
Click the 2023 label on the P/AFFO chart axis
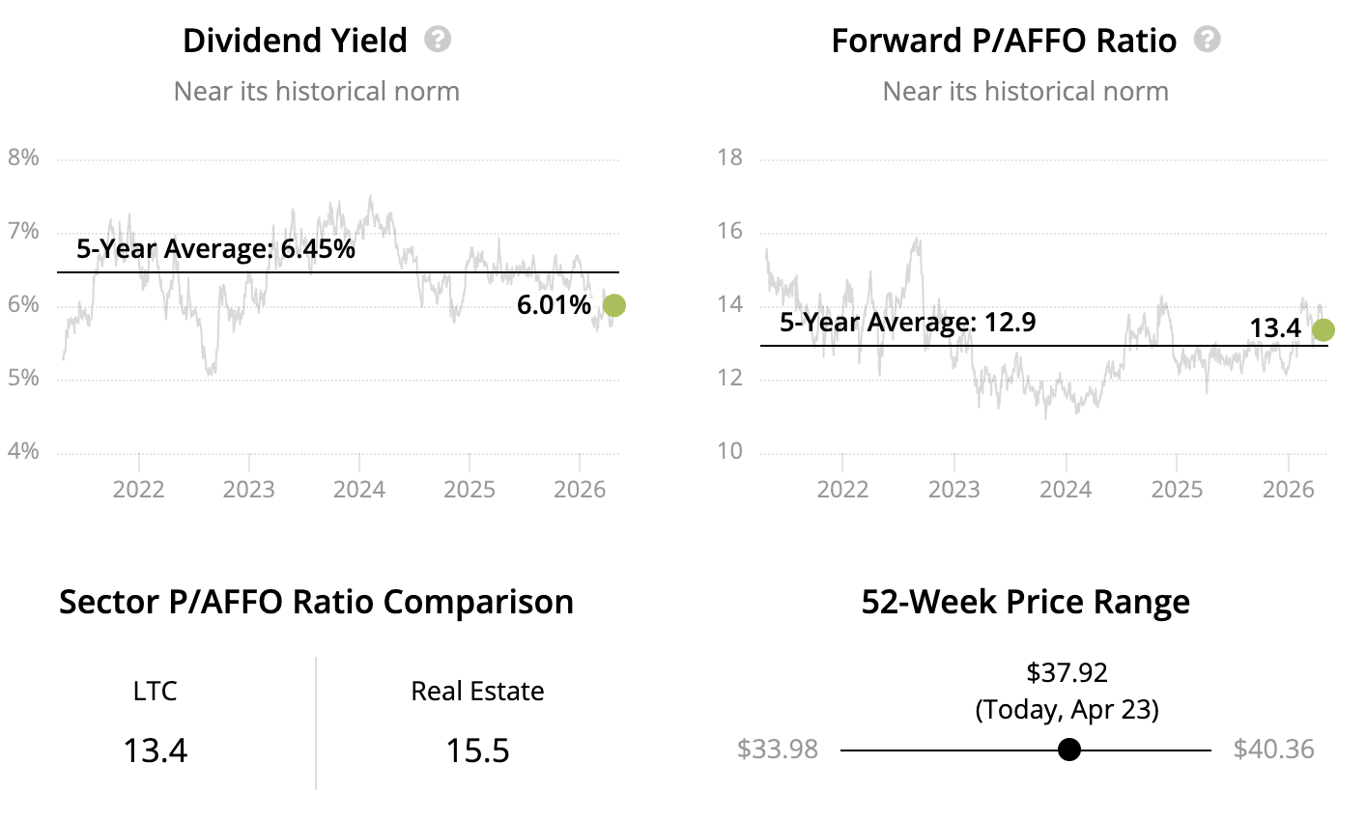[x=953, y=489]
